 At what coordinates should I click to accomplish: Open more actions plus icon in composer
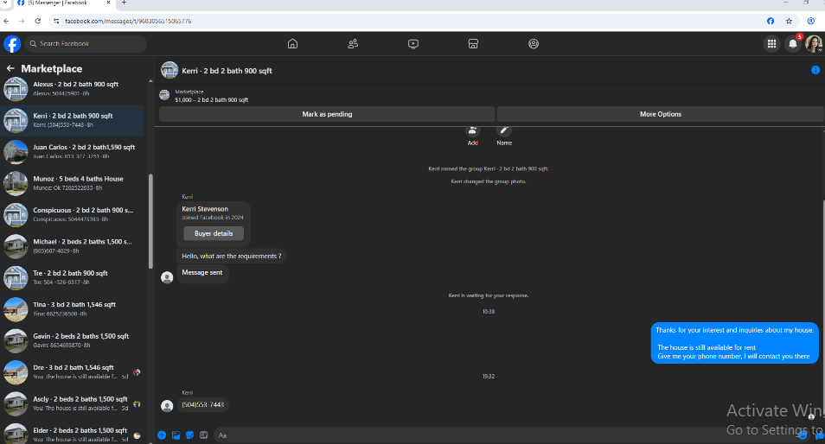coord(162,435)
